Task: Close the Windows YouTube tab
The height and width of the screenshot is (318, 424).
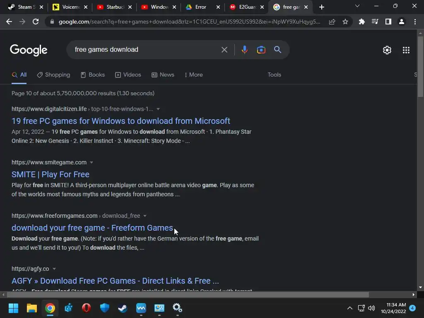Action: pyautogui.click(x=174, y=7)
